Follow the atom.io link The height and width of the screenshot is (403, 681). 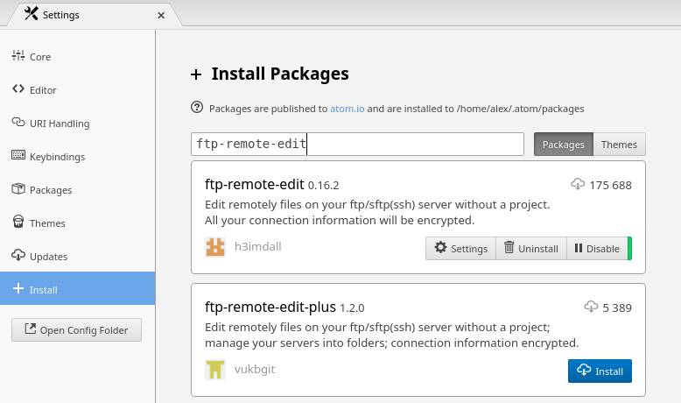tap(347, 109)
